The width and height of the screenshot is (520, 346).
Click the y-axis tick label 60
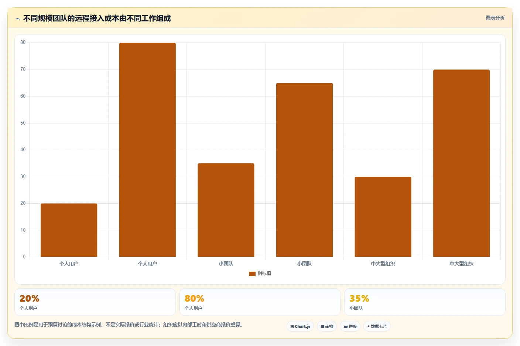click(x=23, y=96)
